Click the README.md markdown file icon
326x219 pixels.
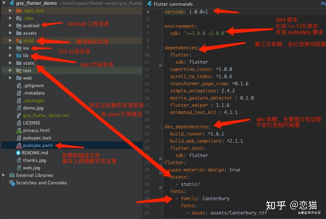18,153
